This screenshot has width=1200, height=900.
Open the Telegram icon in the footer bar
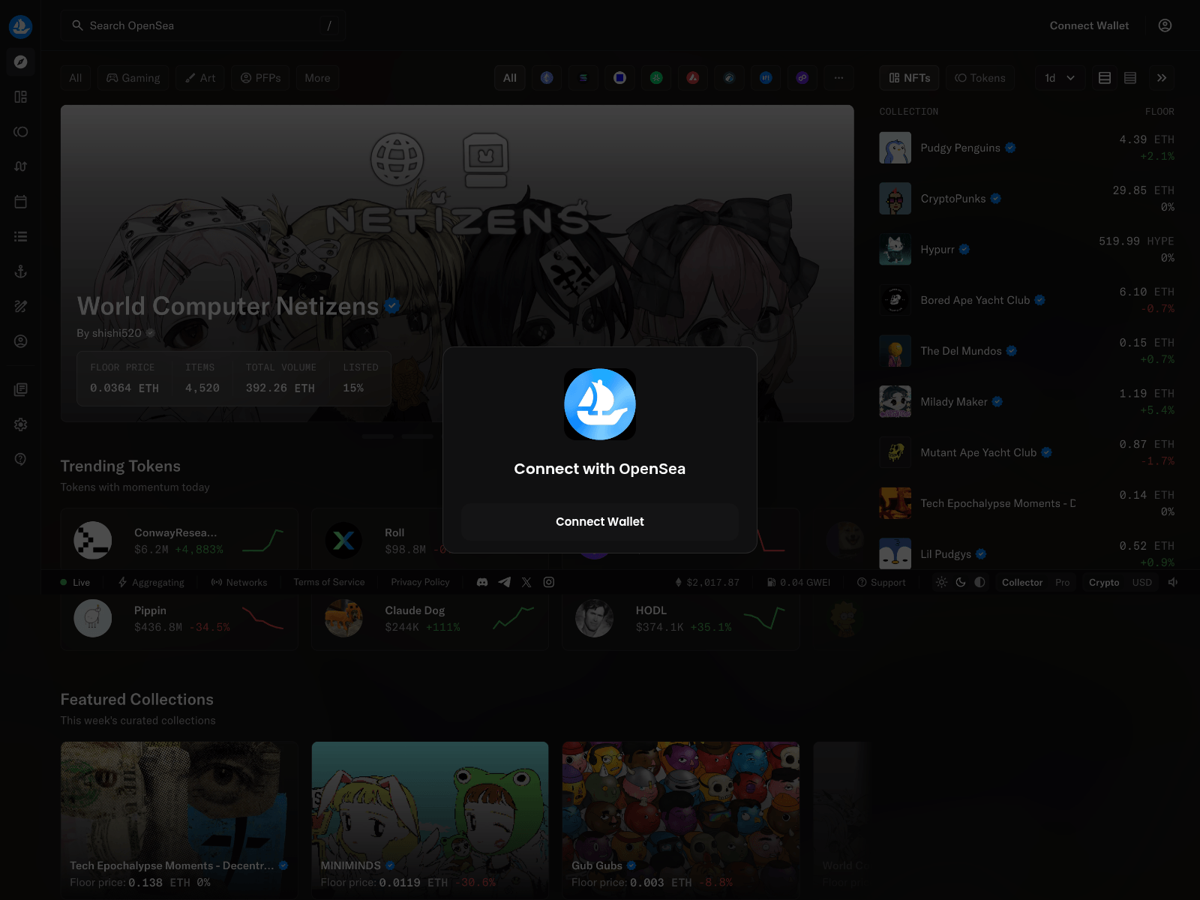505,582
